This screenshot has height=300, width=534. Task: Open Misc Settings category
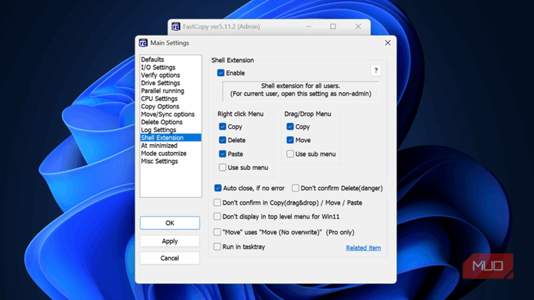[x=171, y=161]
